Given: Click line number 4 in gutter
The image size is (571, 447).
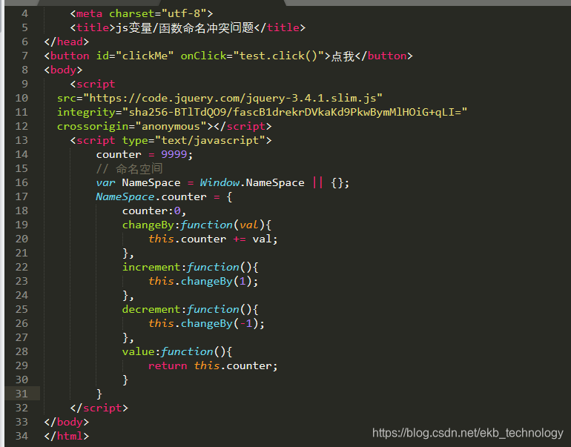Looking at the screenshot, I should point(24,14).
